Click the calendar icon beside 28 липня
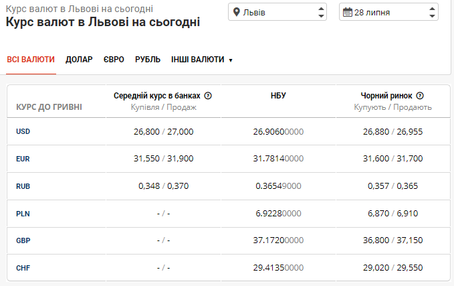 click(348, 12)
